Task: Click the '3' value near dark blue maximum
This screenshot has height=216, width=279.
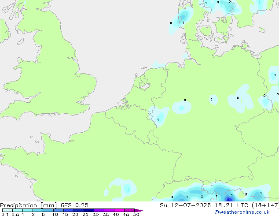Action: click(231, 195)
